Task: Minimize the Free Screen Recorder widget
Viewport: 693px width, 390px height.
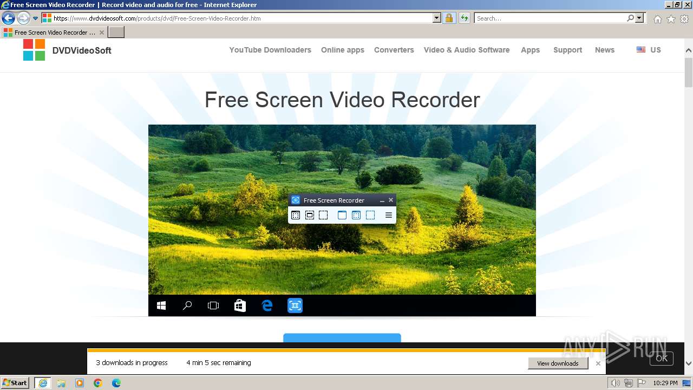Action: point(382,200)
